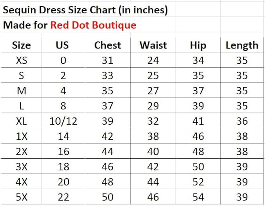Click the 1X size row label
Viewport: 265px width, 206px height.
[x=21, y=136]
